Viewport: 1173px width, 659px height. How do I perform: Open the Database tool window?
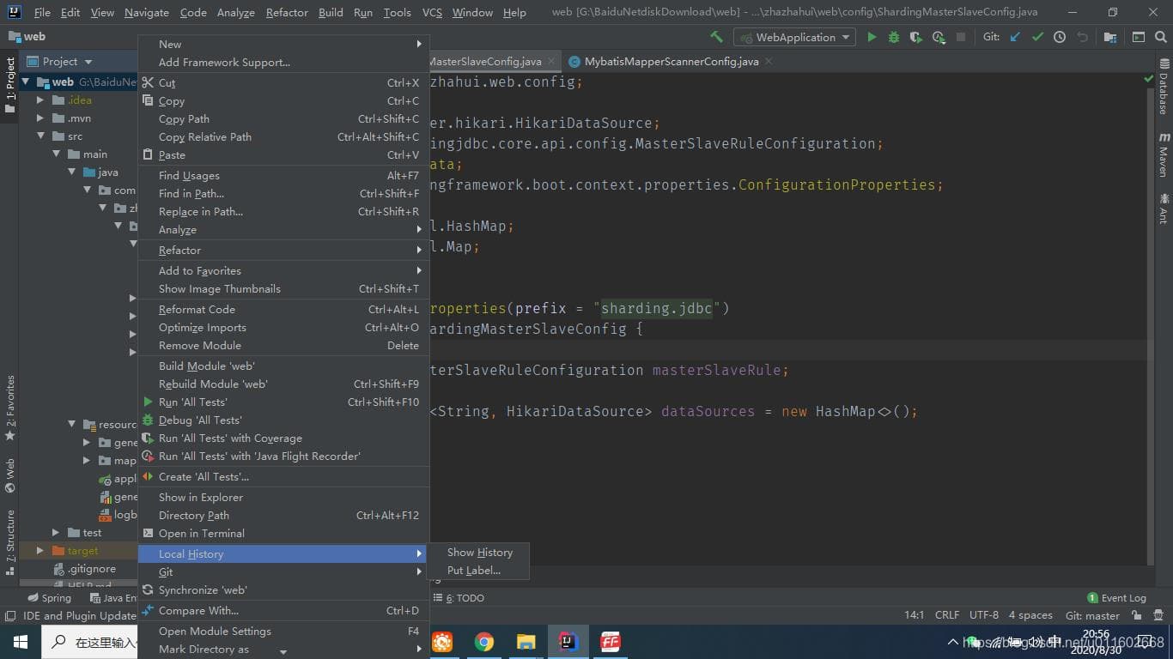[x=1164, y=86]
